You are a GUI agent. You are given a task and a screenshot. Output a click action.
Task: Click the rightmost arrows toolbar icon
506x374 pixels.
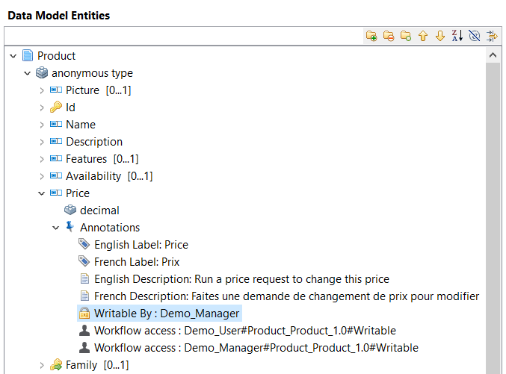(x=492, y=36)
